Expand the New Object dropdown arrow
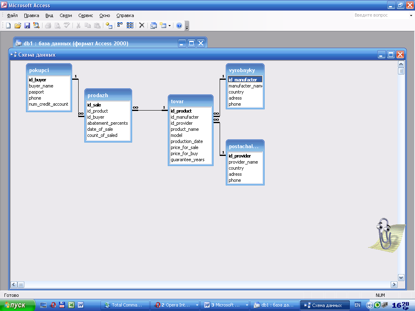Viewport: 415px width, 311px height. pyautogui.click(x=169, y=26)
